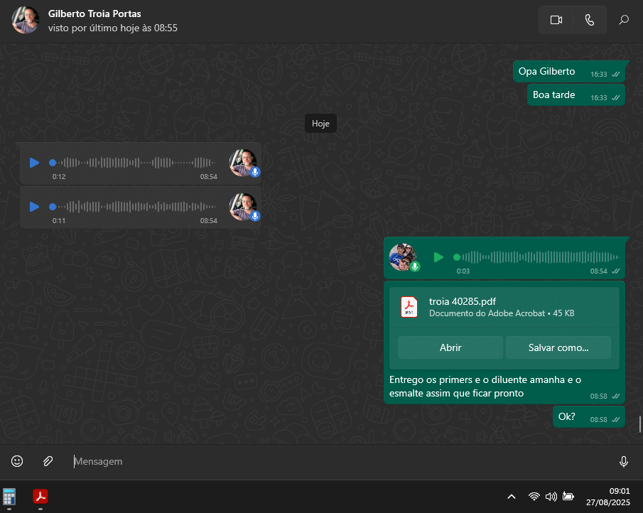Image resolution: width=643 pixels, height=513 pixels.
Task: Open Calculator from the taskbar
Action: pyautogui.click(x=9, y=496)
